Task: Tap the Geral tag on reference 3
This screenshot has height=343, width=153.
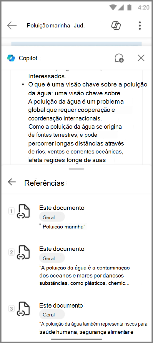Action: tap(52, 315)
